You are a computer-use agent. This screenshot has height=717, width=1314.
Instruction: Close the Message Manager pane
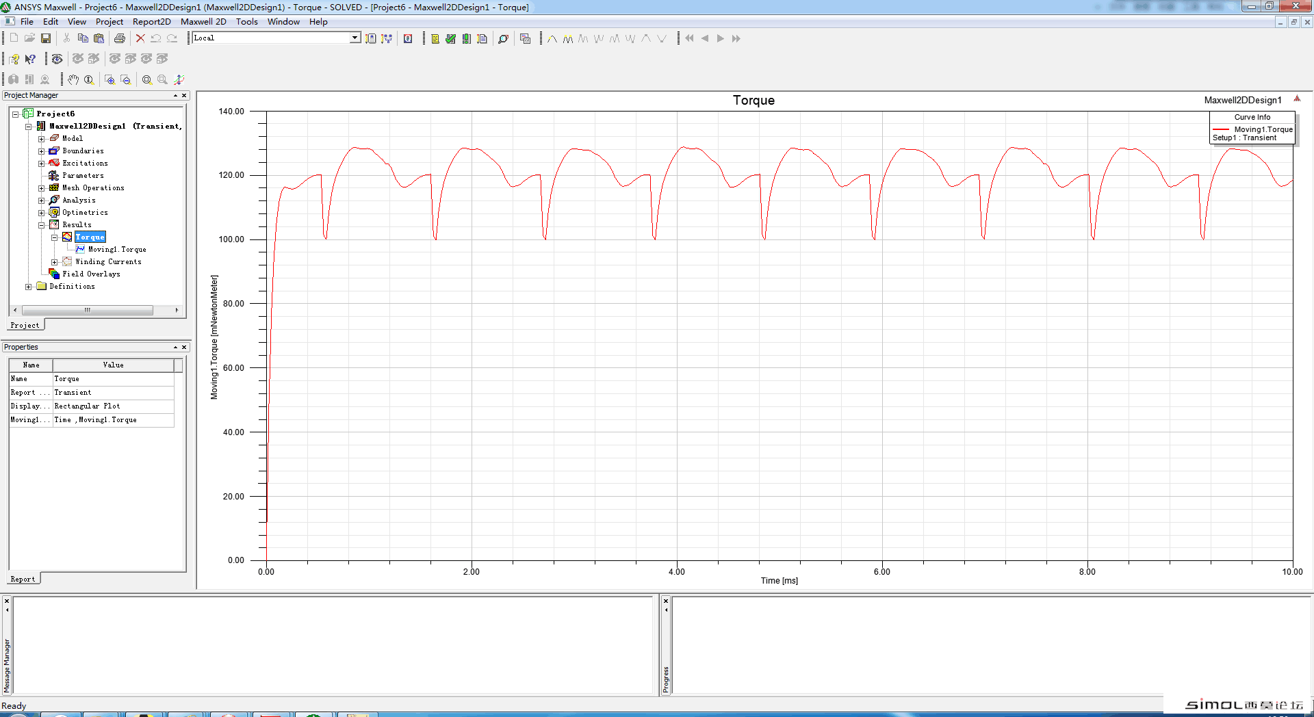(x=7, y=601)
